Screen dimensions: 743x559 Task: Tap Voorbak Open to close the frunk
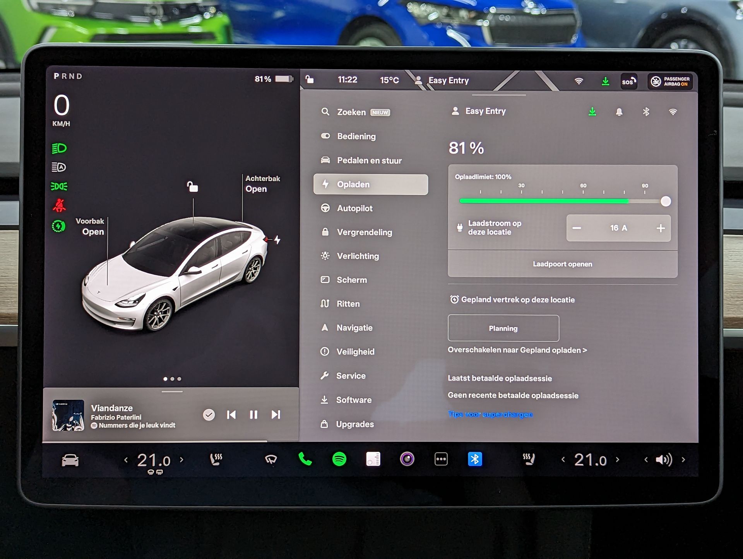pyautogui.click(x=90, y=227)
